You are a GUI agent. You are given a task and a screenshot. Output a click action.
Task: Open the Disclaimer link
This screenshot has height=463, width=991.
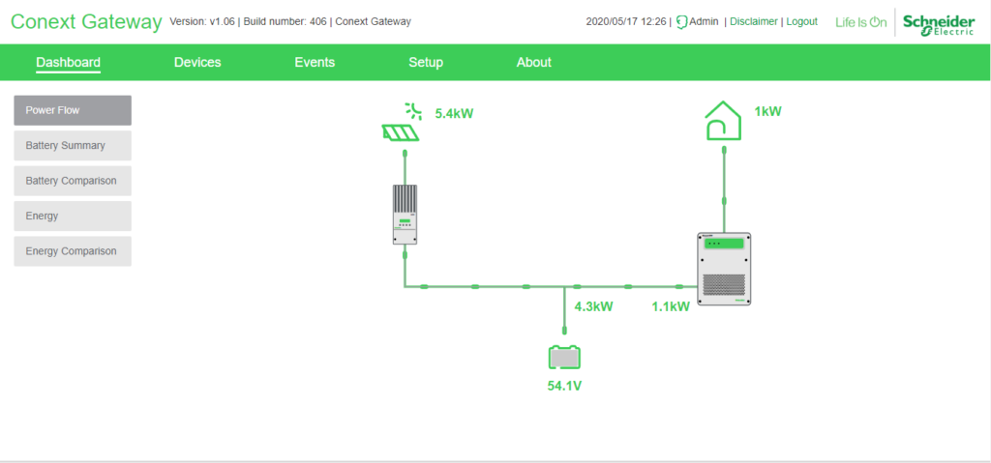coord(753,21)
